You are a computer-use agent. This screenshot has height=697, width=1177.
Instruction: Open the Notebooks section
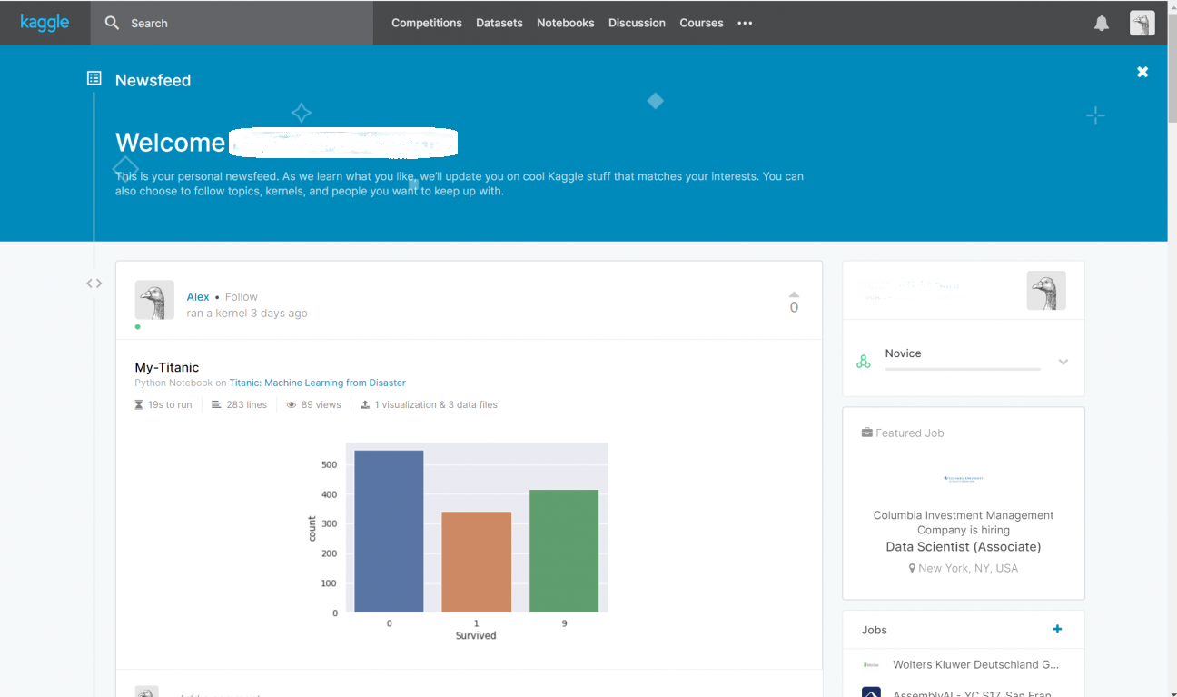(566, 23)
